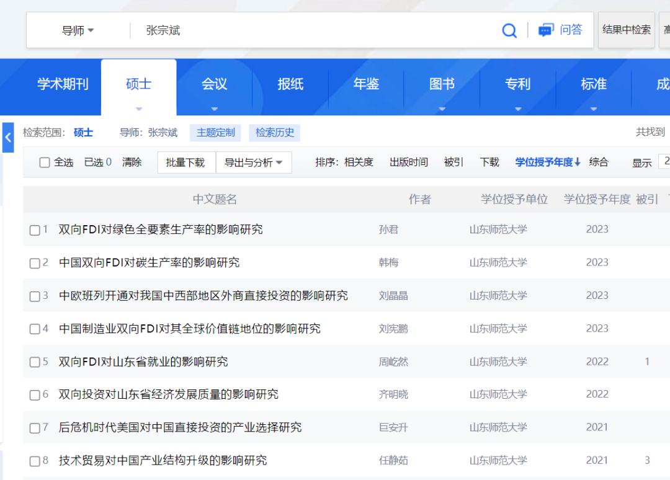Click citation count 3 for 技术贸易 row

coord(647,460)
